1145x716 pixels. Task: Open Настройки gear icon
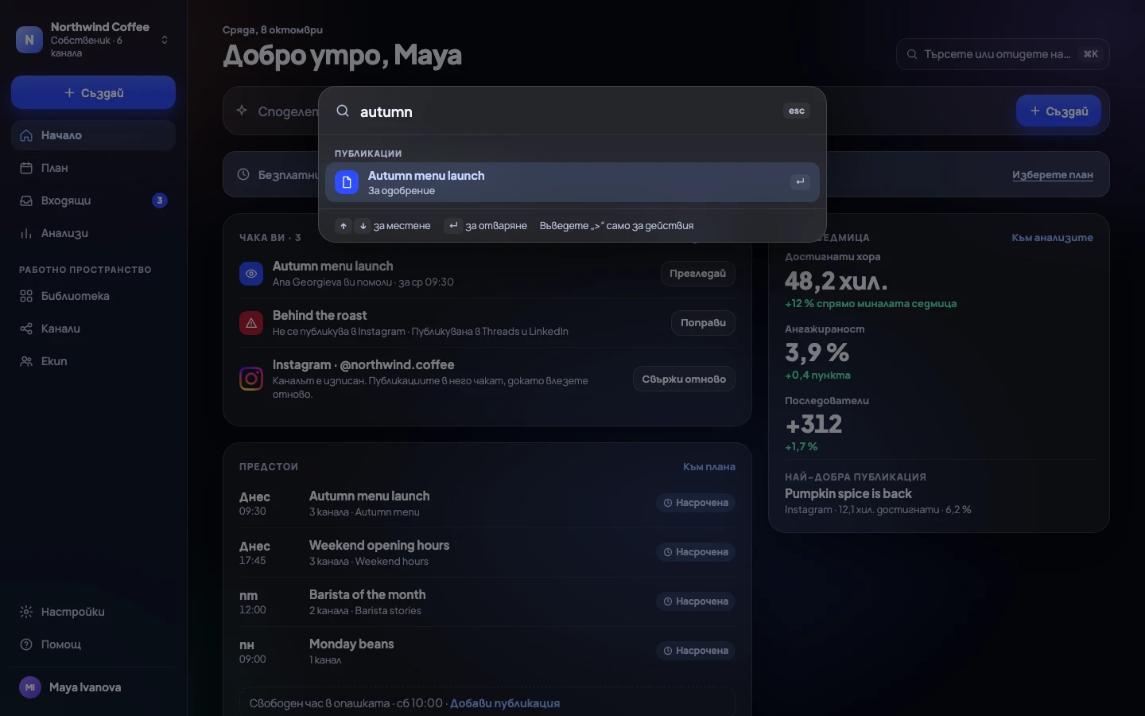pyautogui.click(x=26, y=612)
